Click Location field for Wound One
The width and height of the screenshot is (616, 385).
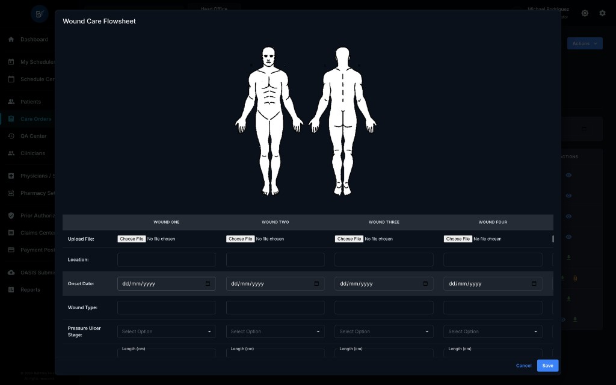(166, 260)
